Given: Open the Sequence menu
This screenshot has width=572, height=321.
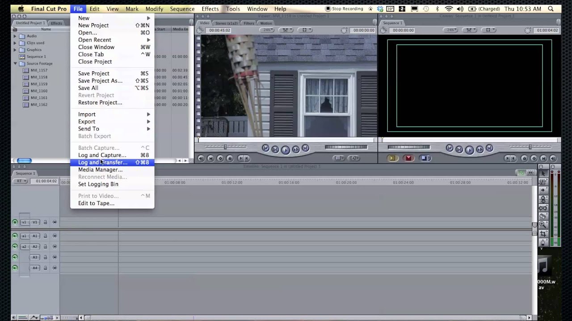Looking at the screenshot, I should coord(182,9).
